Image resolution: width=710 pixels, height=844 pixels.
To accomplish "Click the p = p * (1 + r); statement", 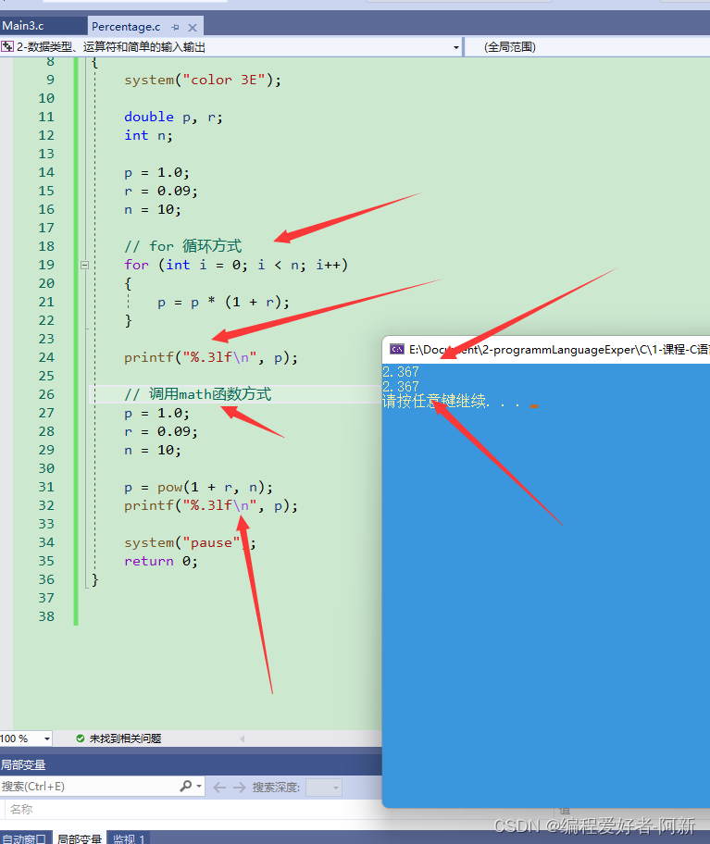I will (x=223, y=302).
